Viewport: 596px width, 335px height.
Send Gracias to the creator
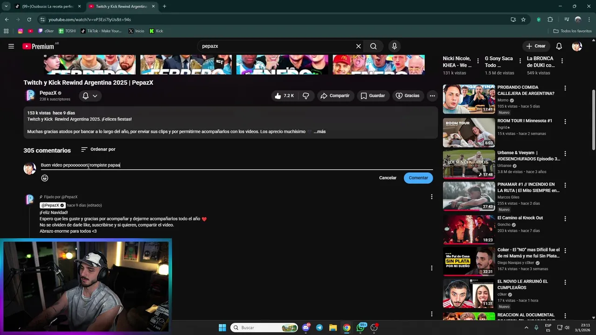click(407, 95)
